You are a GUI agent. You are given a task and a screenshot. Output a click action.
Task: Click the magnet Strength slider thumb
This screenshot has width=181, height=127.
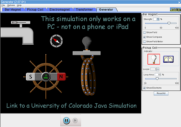[x=169, y=23]
